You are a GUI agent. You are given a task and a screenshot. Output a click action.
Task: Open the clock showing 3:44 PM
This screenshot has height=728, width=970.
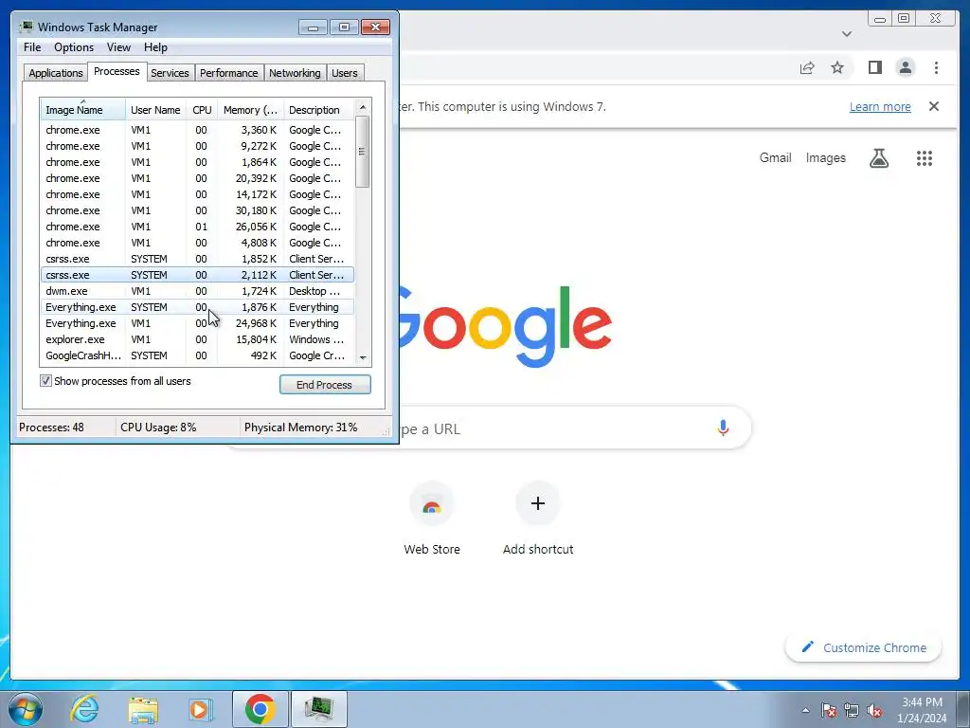tap(922, 710)
